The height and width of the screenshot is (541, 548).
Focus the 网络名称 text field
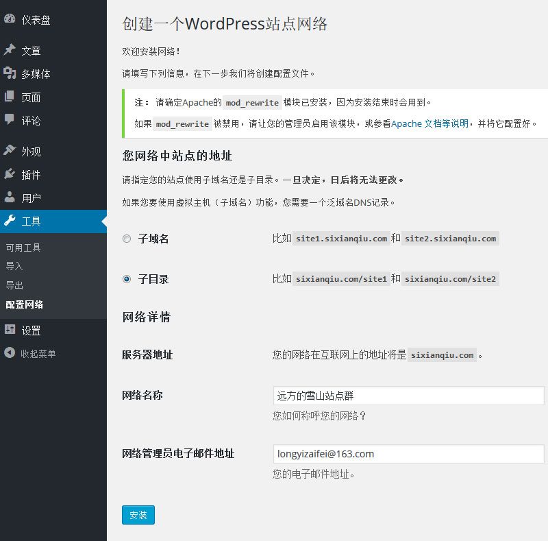coord(408,396)
